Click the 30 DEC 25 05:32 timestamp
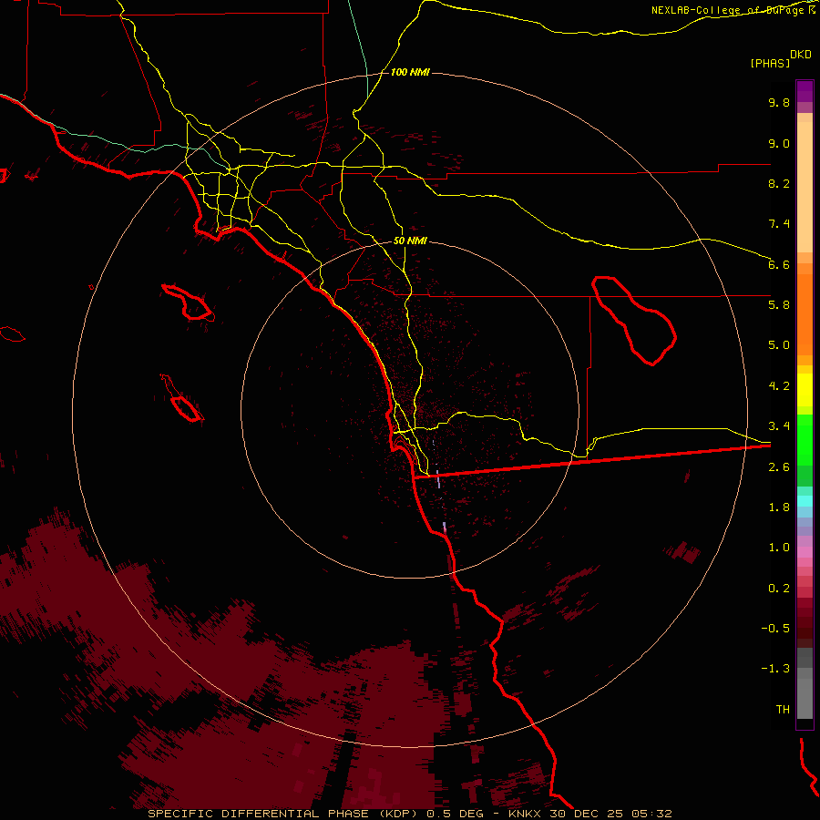The width and height of the screenshot is (820, 820). click(610, 814)
